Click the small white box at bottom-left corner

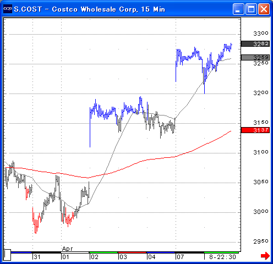coord(7,255)
